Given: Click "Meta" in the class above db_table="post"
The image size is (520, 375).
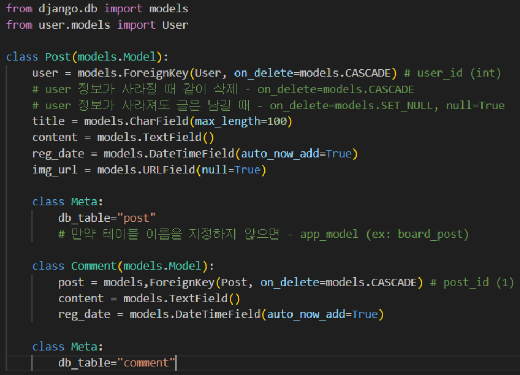Looking at the screenshot, I should pyautogui.click(x=84, y=202).
